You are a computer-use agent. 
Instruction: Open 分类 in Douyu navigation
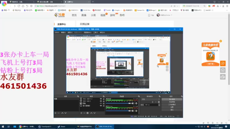click(x=93, y=15)
